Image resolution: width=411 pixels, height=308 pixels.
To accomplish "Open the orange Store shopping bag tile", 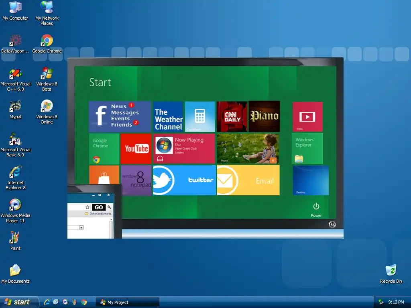I will 104,175.
